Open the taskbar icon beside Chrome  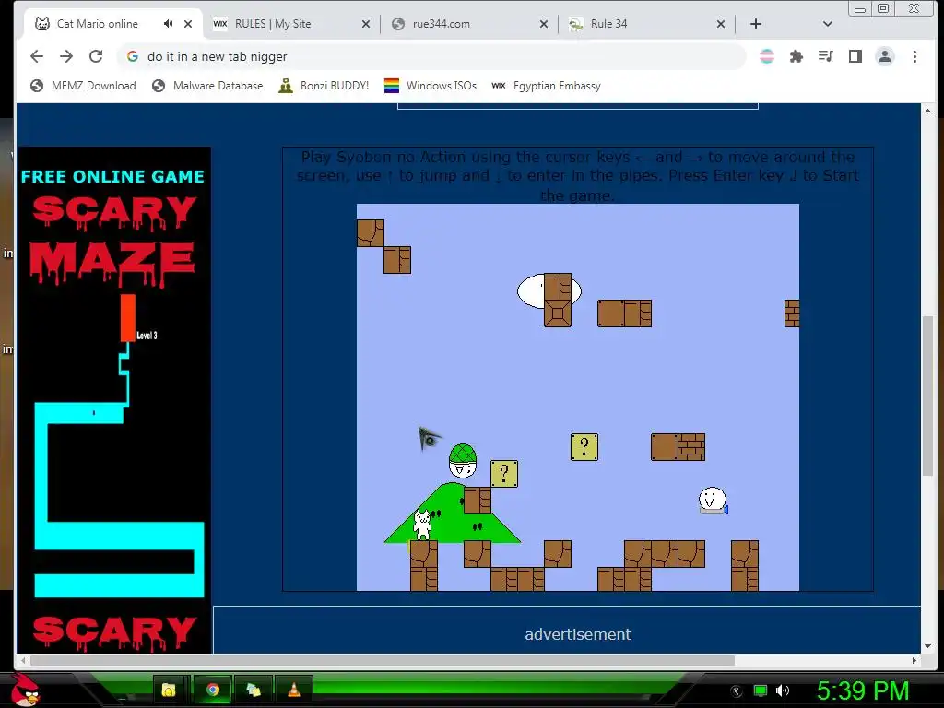(x=254, y=690)
